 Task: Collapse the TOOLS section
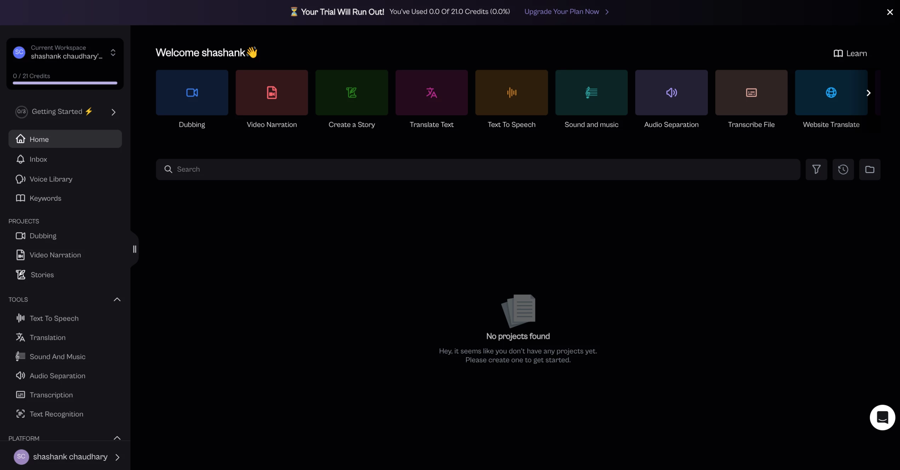click(x=117, y=299)
